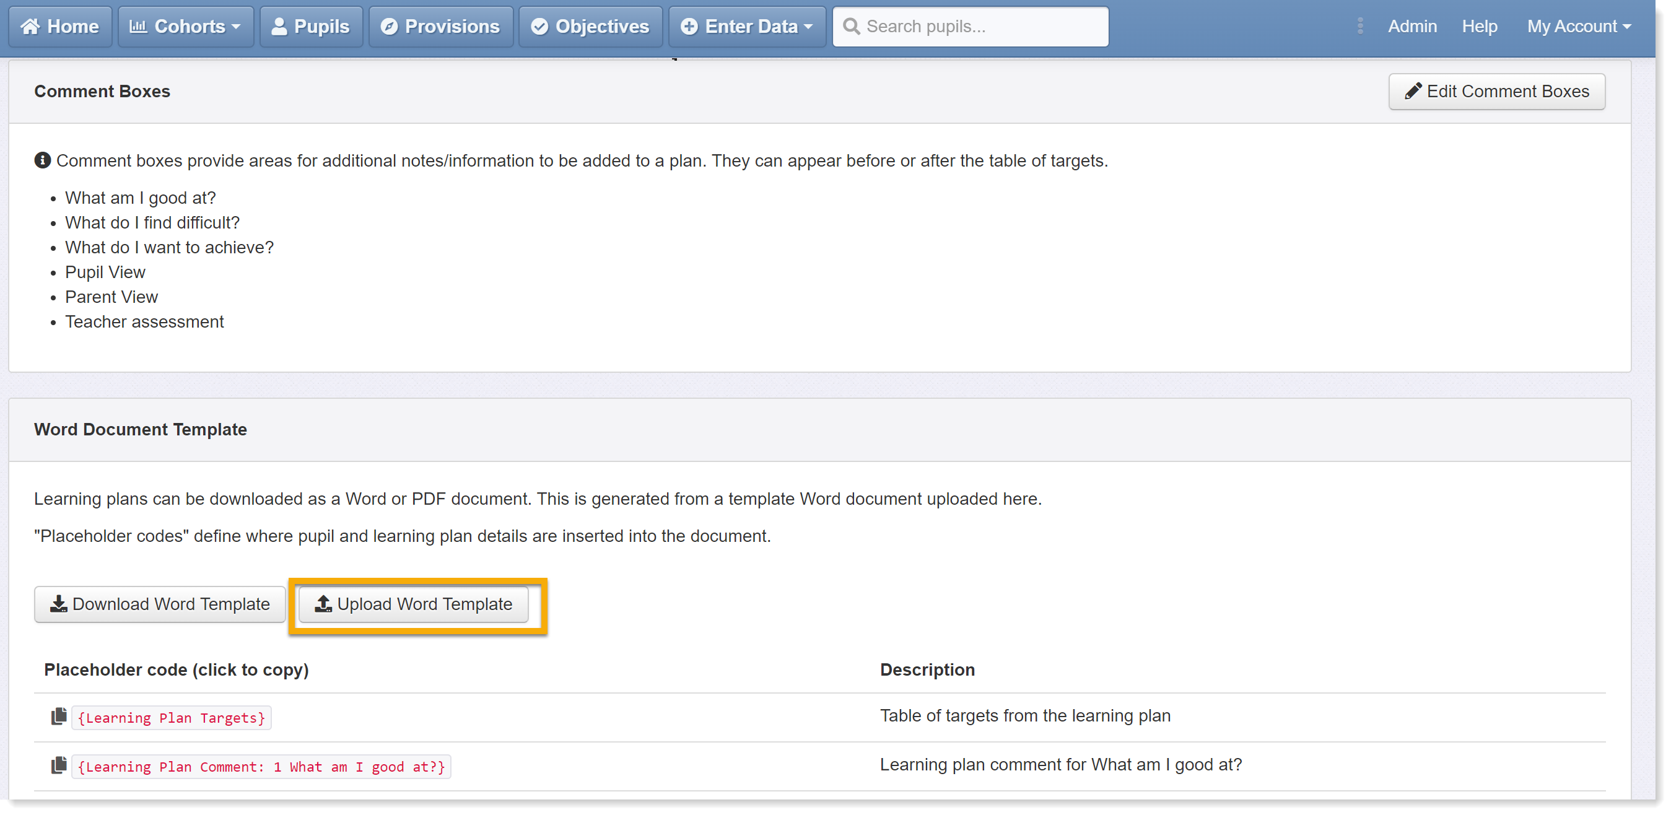Click the Upload Word Template button
Viewport: 1671px width, 815px height.
click(413, 604)
